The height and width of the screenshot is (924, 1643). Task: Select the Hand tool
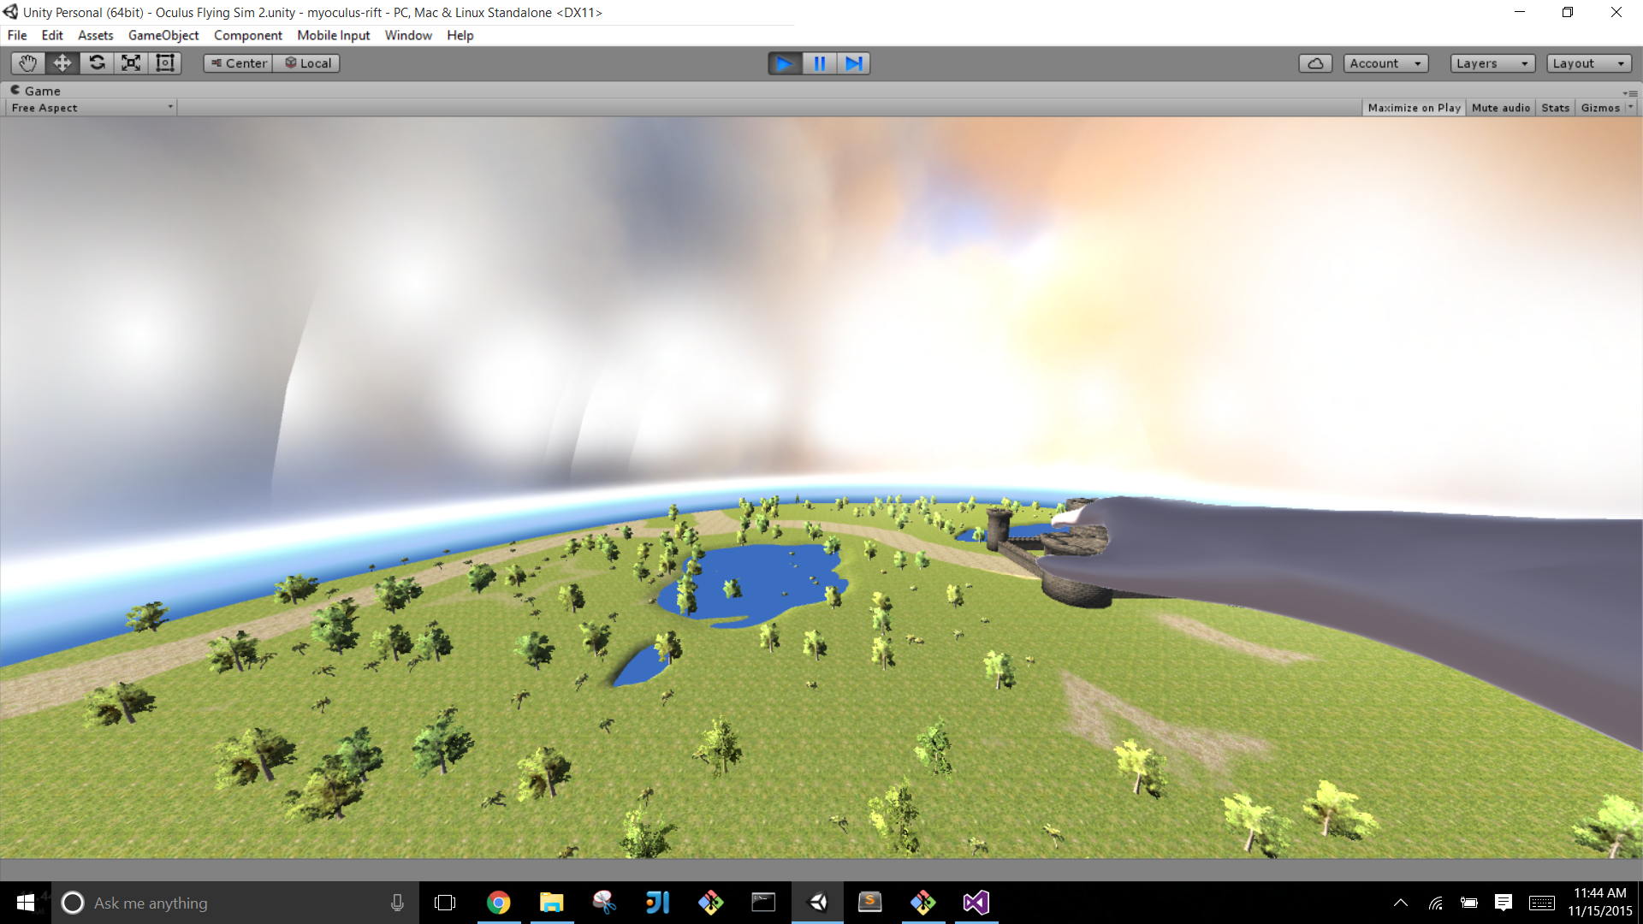[27, 63]
